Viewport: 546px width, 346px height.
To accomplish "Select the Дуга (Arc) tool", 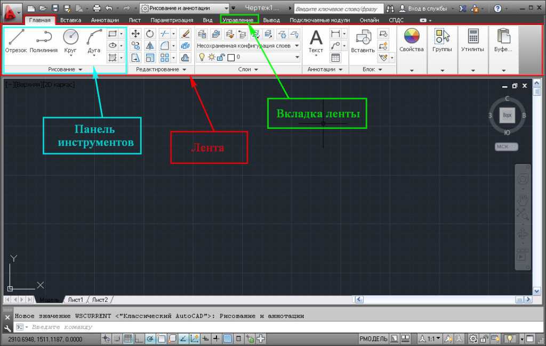I will (x=94, y=39).
